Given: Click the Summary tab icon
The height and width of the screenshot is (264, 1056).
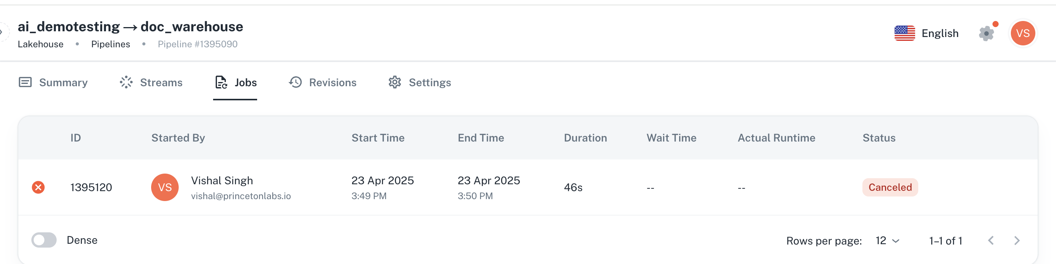Looking at the screenshot, I should 25,82.
